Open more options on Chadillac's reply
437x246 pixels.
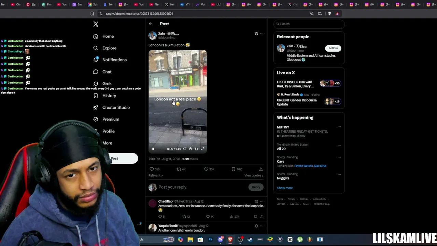[x=262, y=201]
